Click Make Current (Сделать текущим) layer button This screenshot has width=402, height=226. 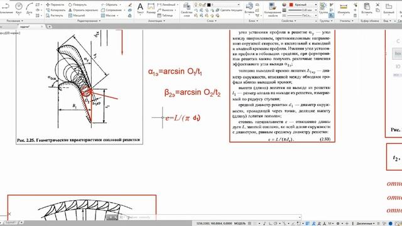(229, 10)
